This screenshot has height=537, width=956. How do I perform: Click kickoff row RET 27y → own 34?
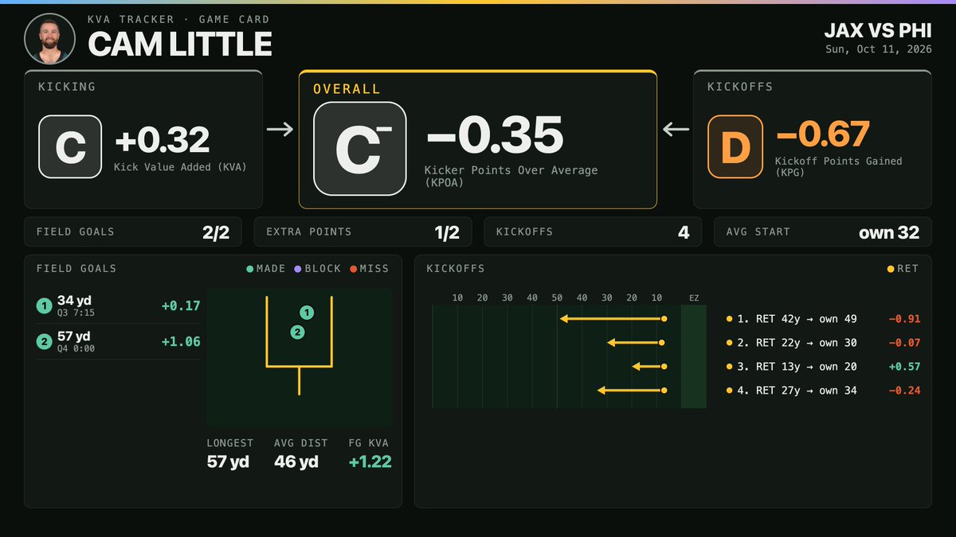(x=823, y=391)
